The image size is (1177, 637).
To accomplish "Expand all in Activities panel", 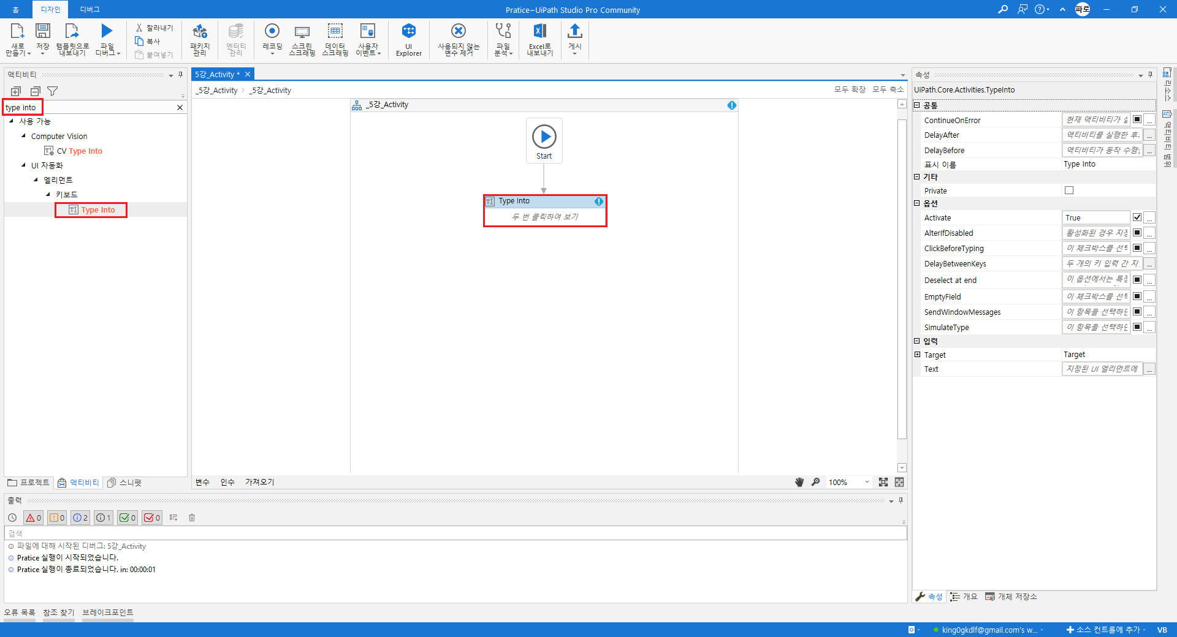I will click(x=16, y=91).
